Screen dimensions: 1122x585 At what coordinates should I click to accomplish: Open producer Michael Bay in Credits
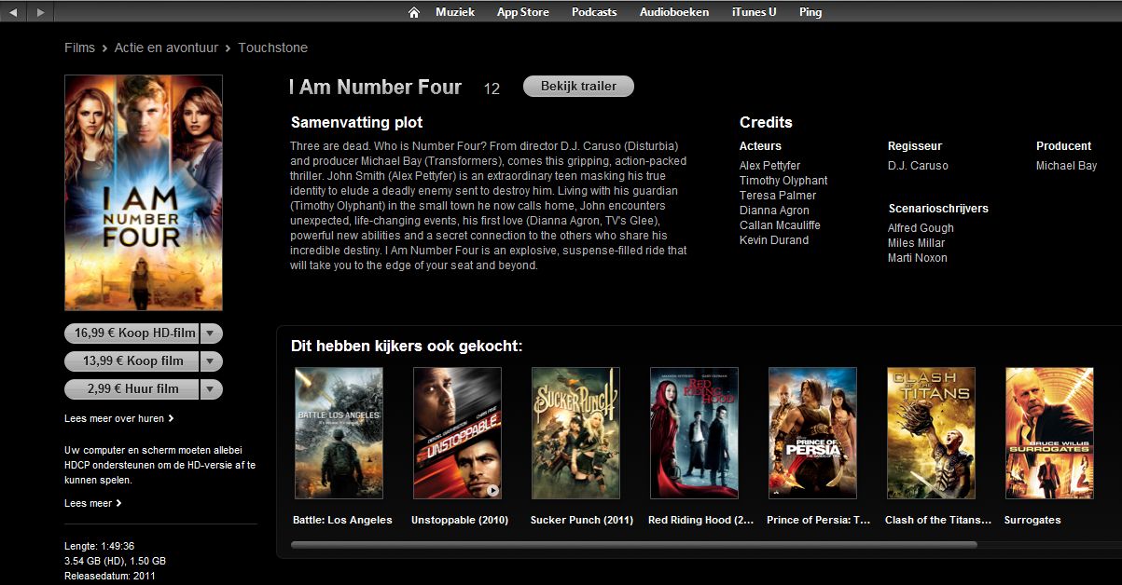(1067, 166)
